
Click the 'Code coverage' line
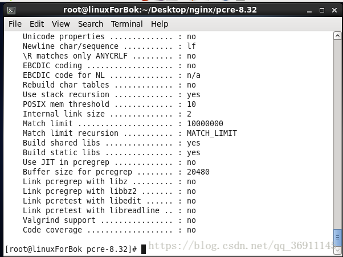(109, 230)
